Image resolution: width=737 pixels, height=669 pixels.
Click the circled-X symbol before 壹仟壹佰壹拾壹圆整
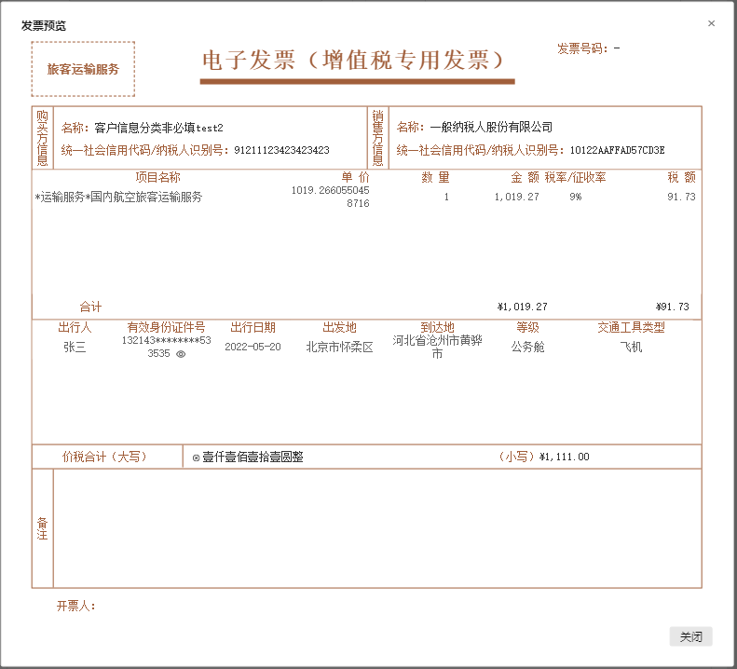point(196,457)
